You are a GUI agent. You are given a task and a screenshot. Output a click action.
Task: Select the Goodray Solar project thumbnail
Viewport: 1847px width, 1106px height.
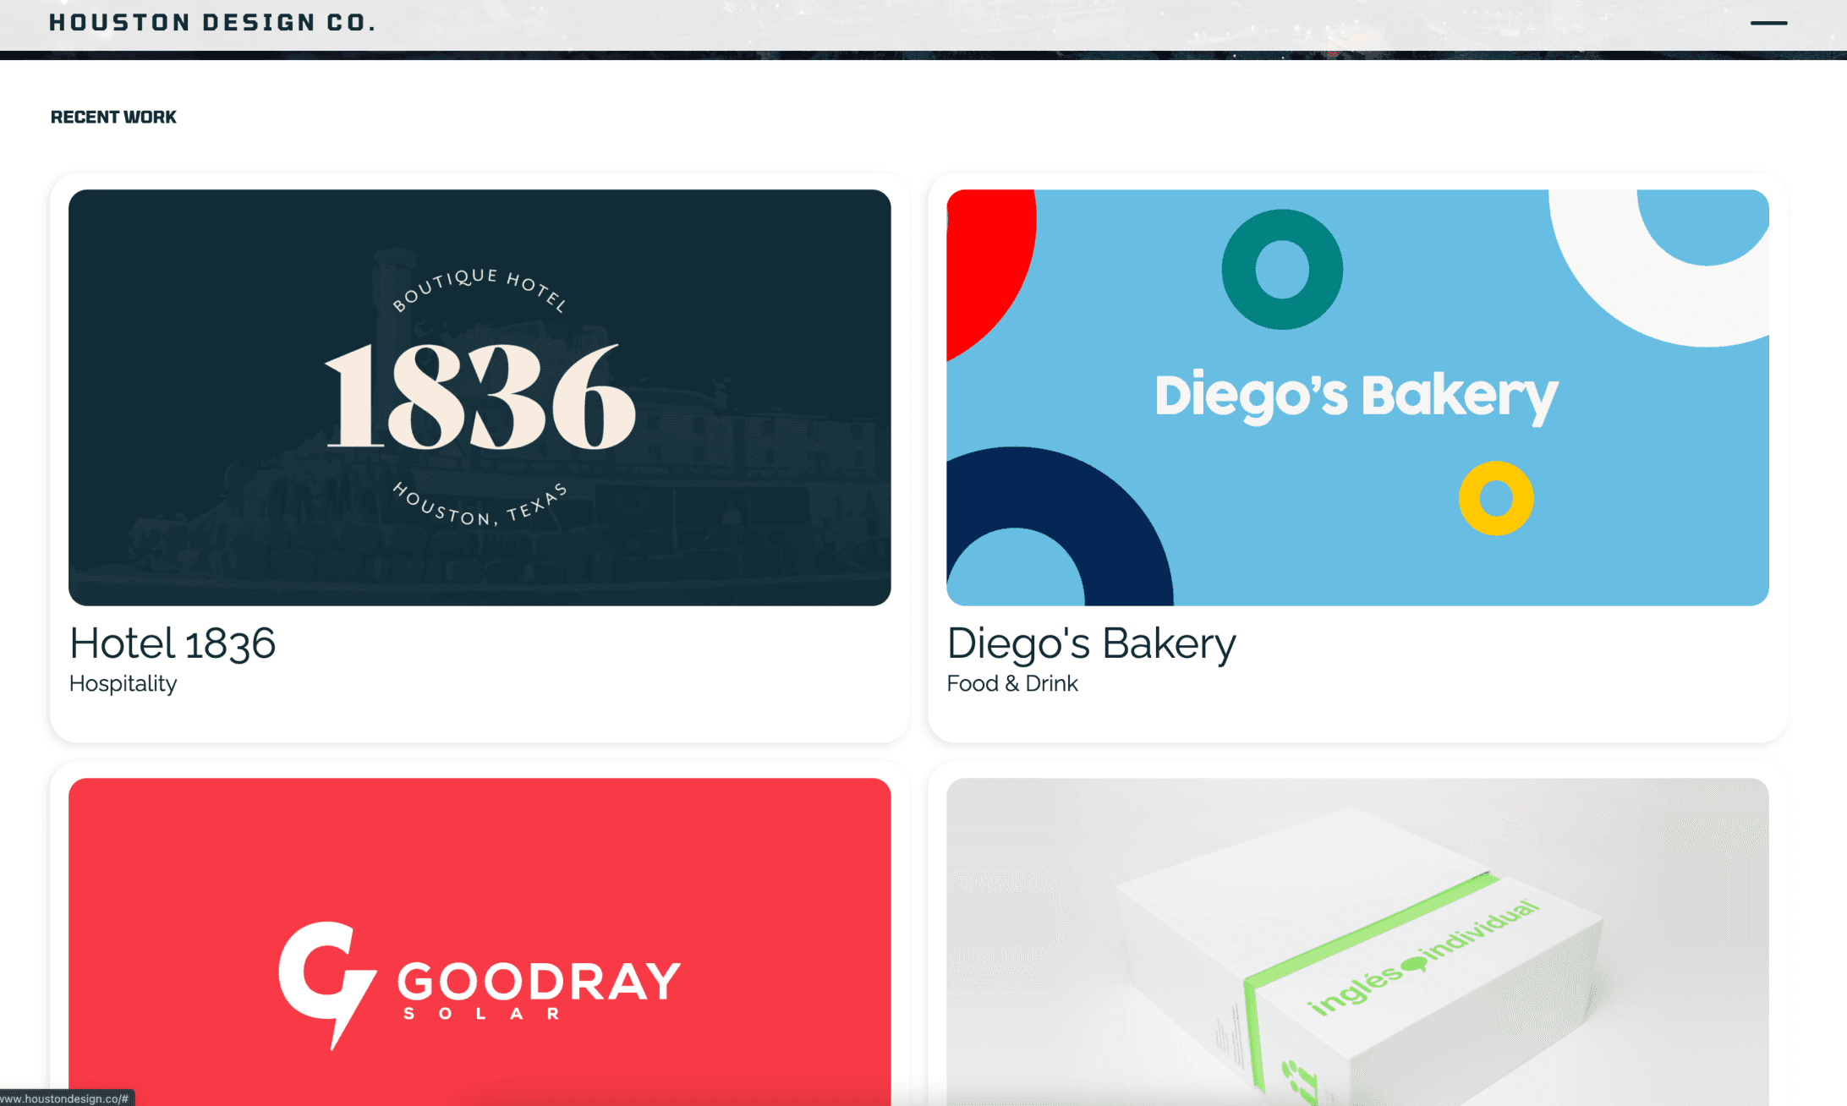coord(480,942)
